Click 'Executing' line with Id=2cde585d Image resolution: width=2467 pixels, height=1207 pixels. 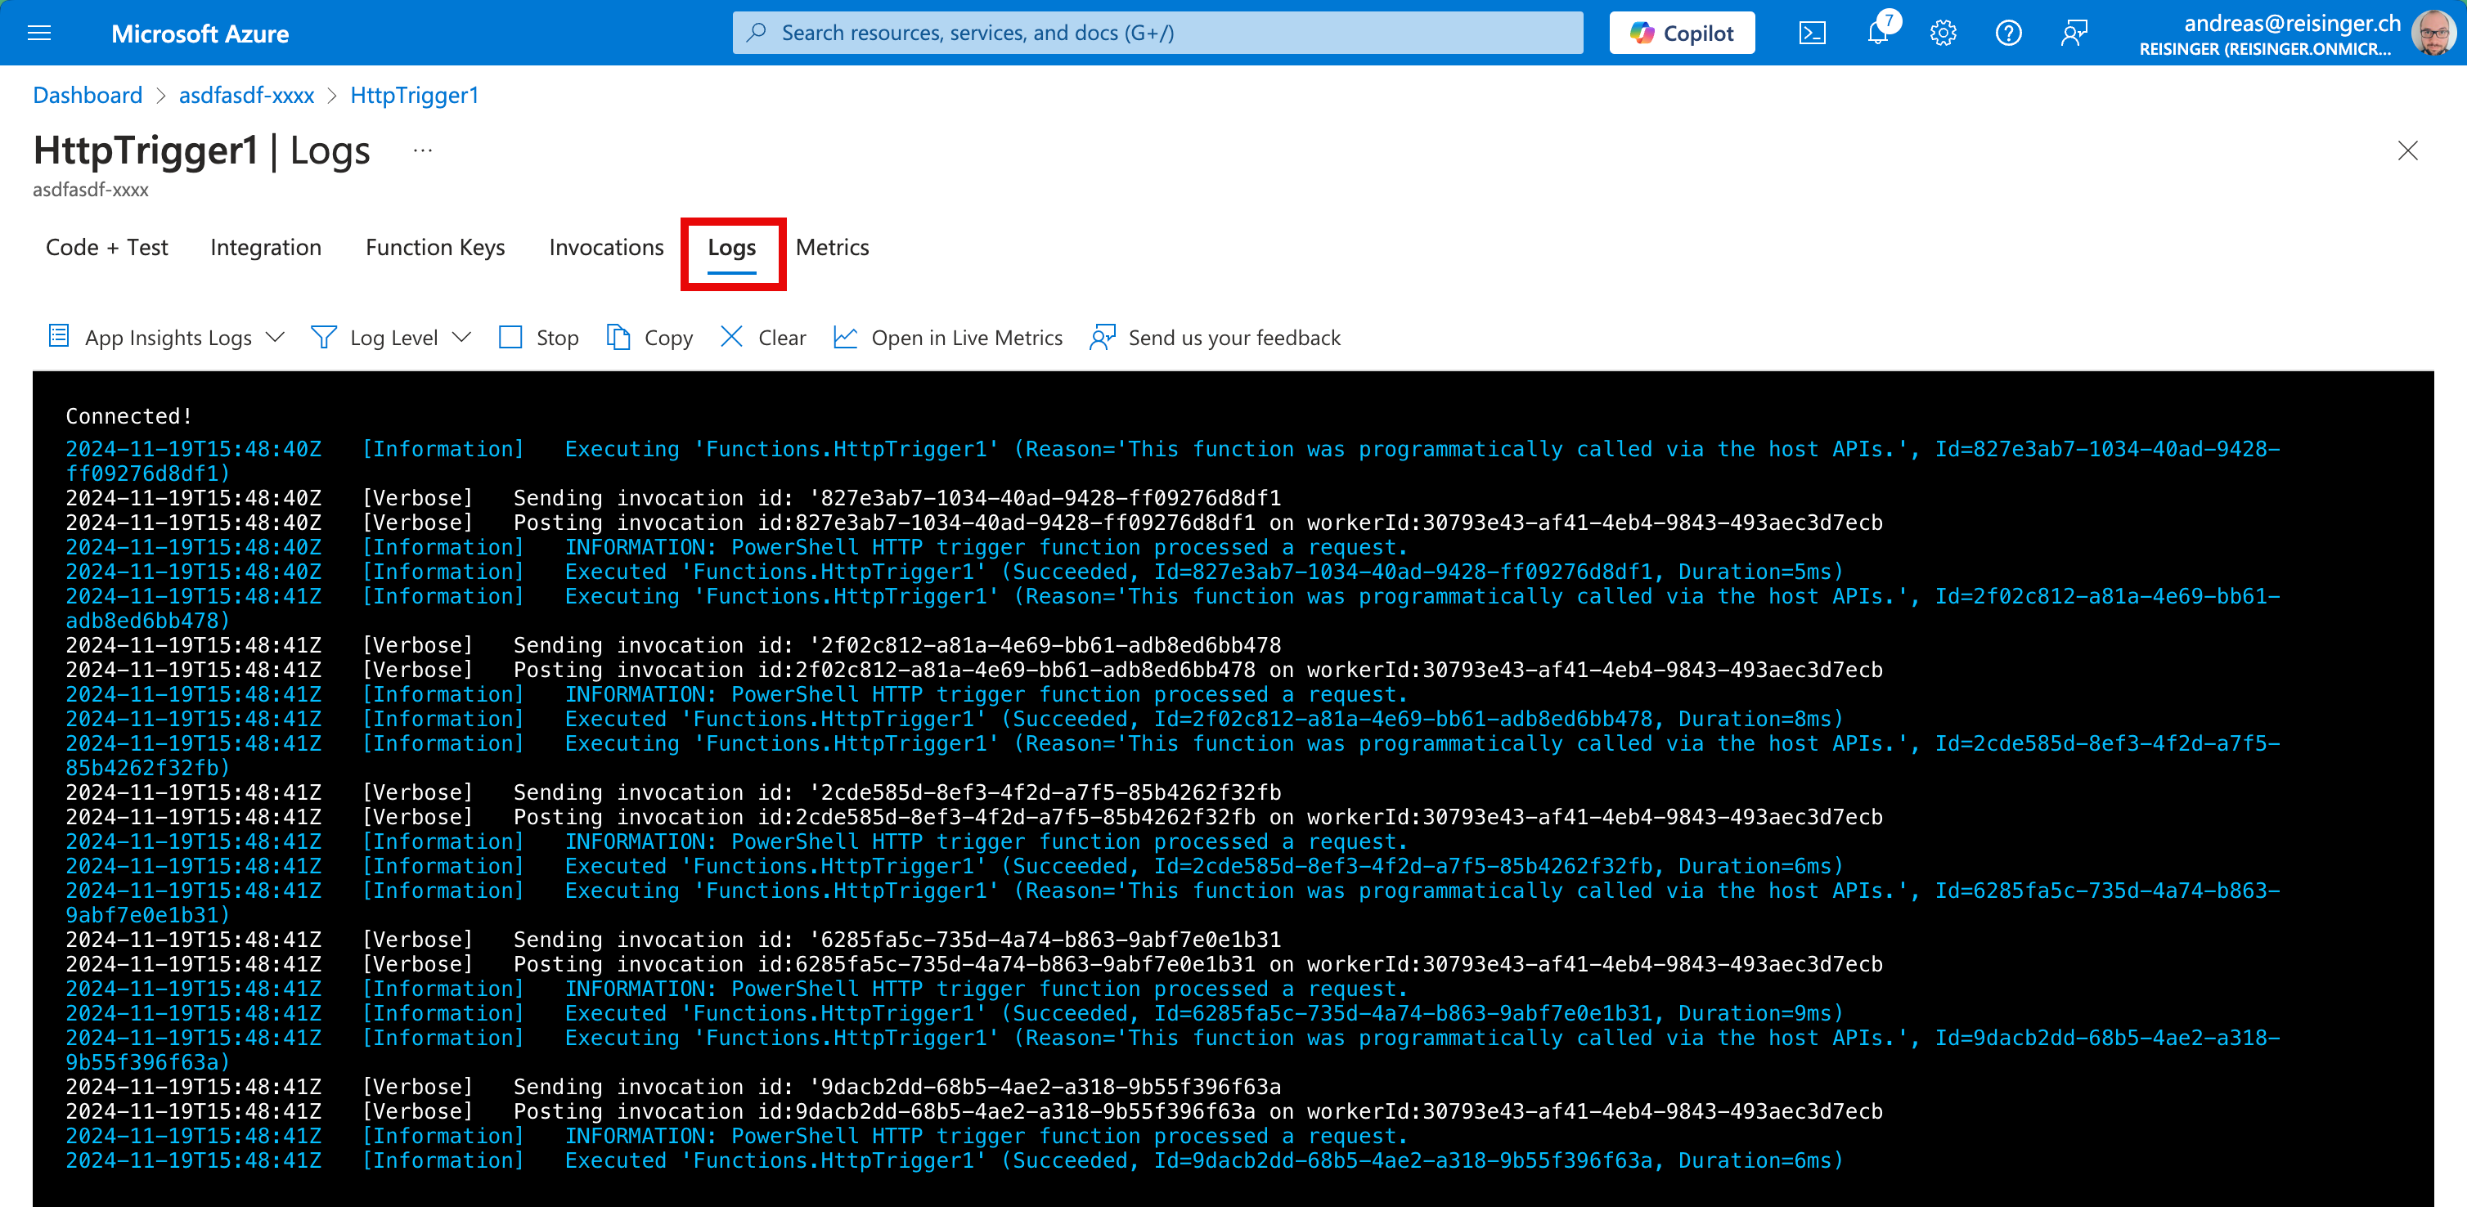click(1173, 756)
